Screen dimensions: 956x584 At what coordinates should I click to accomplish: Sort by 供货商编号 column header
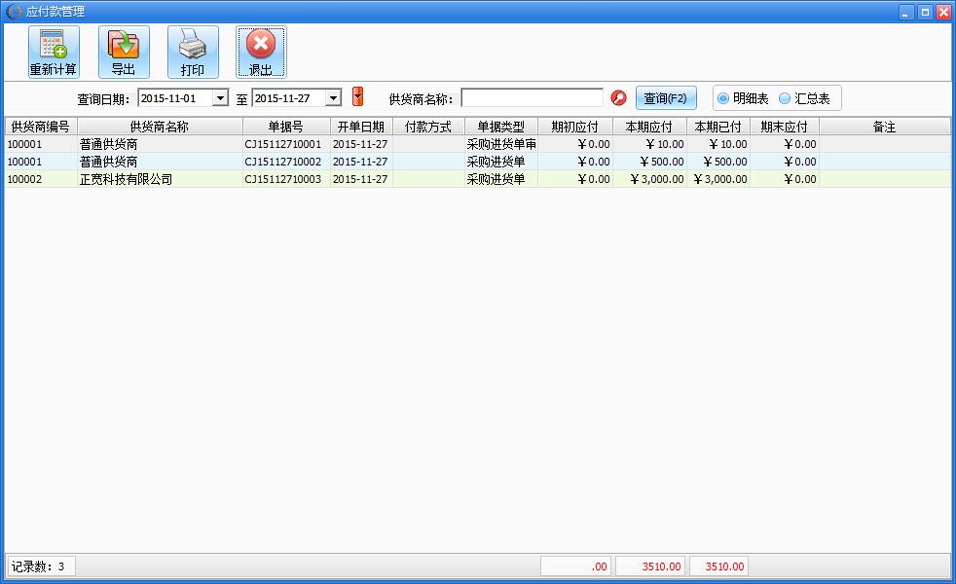click(41, 127)
